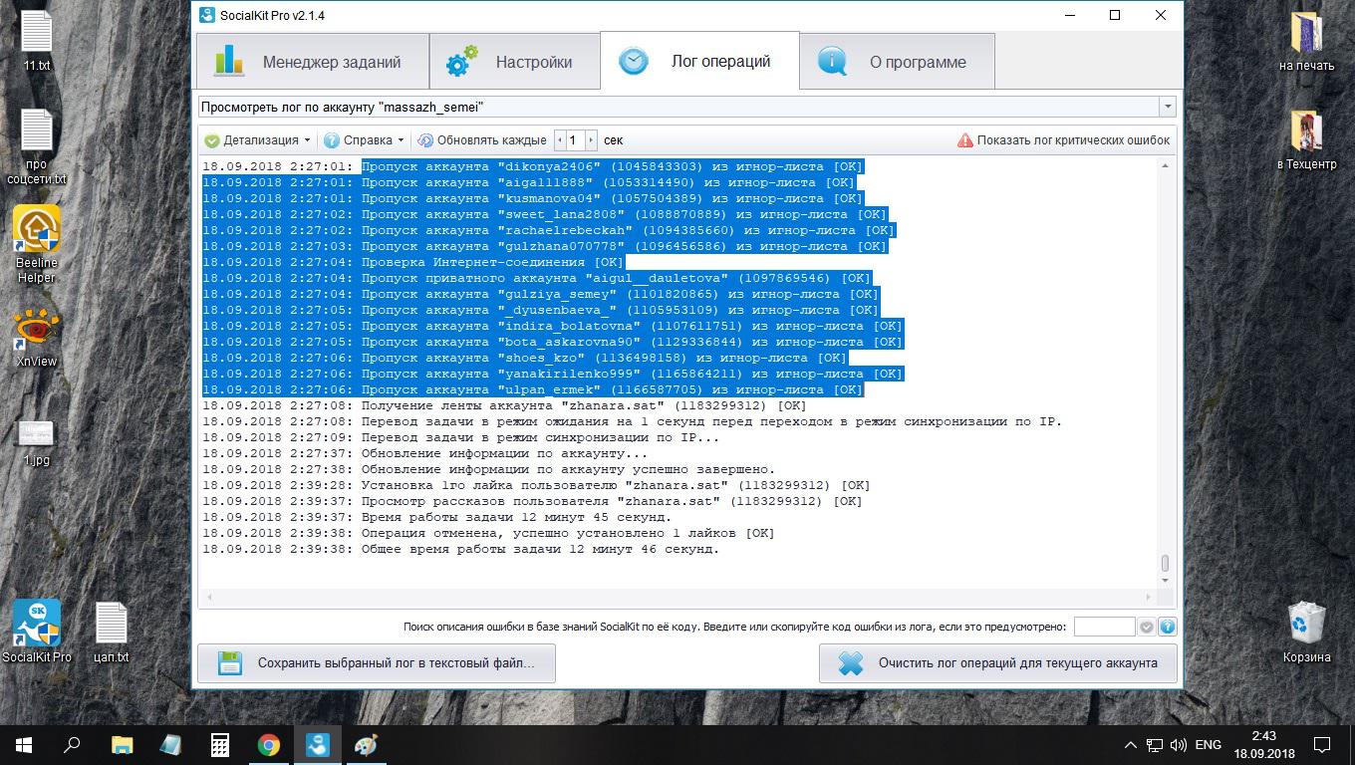Open Paint from the taskbar
1355x765 pixels.
pos(366,744)
